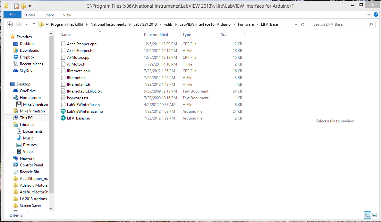
Task: Select the Firmware breadcrumb
Action: click(246, 24)
